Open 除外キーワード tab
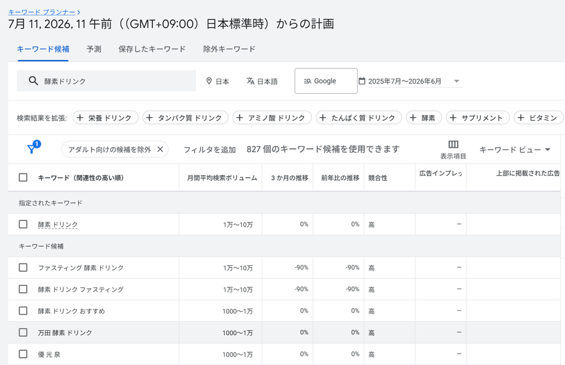 point(229,49)
